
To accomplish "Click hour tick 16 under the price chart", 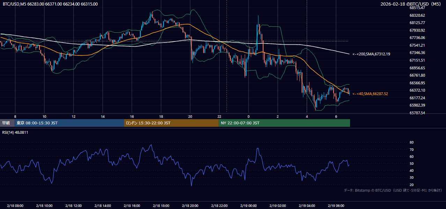I will [x=132, y=116].
